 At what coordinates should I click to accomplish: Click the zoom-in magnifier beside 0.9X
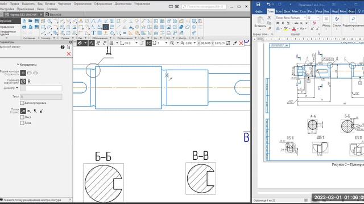(183, 43)
